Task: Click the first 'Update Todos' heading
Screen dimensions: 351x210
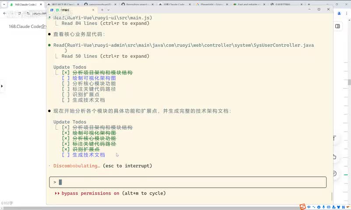Action: [70, 67]
